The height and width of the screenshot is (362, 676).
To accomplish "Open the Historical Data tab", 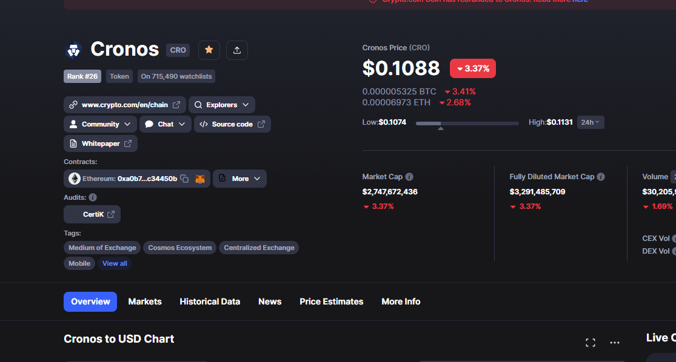I will coord(210,301).
